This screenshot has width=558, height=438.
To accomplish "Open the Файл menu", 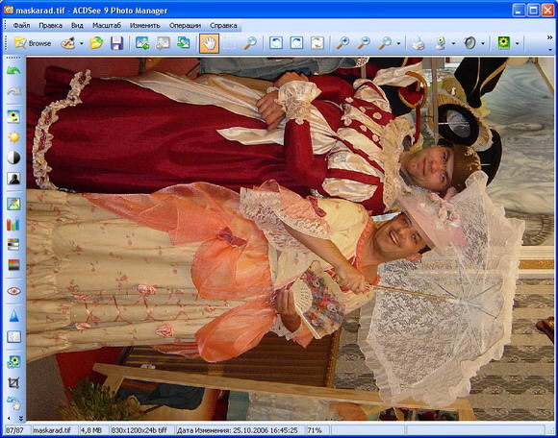I will pos(21,26).
